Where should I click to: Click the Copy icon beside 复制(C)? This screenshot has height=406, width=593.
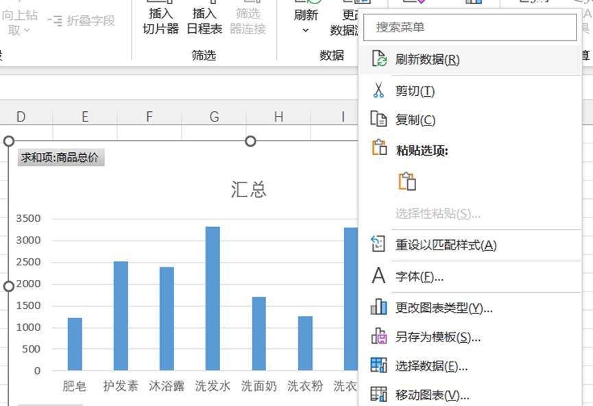(x=378, y=119)
